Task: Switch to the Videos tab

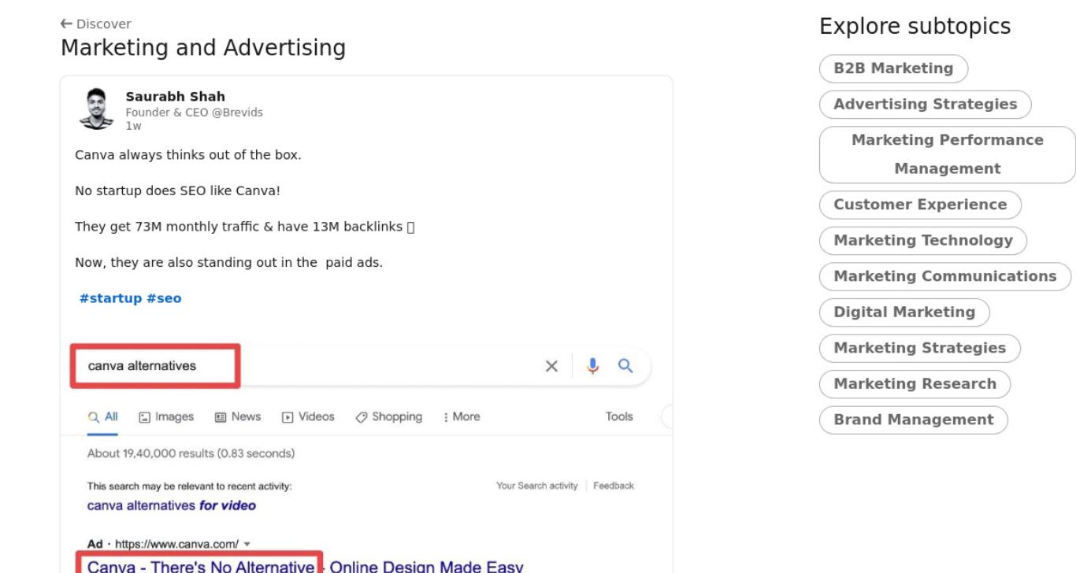Action: (x=308, y=417)
